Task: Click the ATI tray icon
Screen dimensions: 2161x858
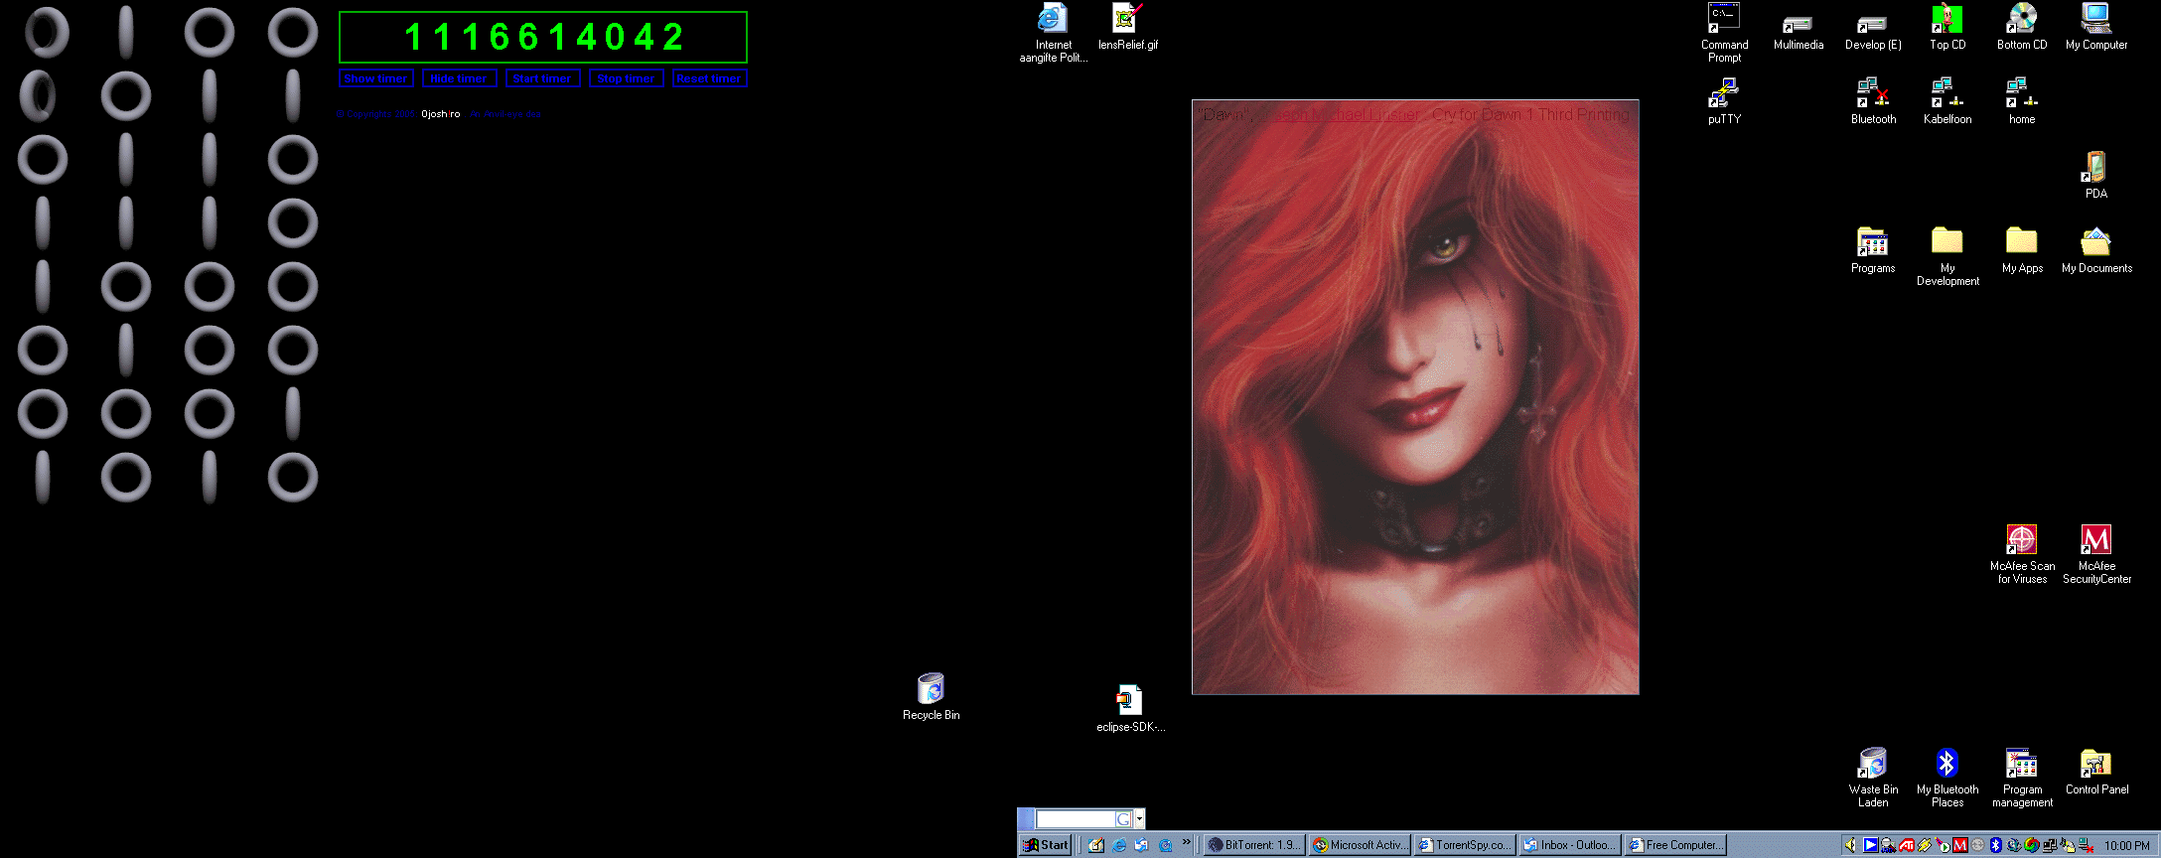Action: [x=1907, y=845]
